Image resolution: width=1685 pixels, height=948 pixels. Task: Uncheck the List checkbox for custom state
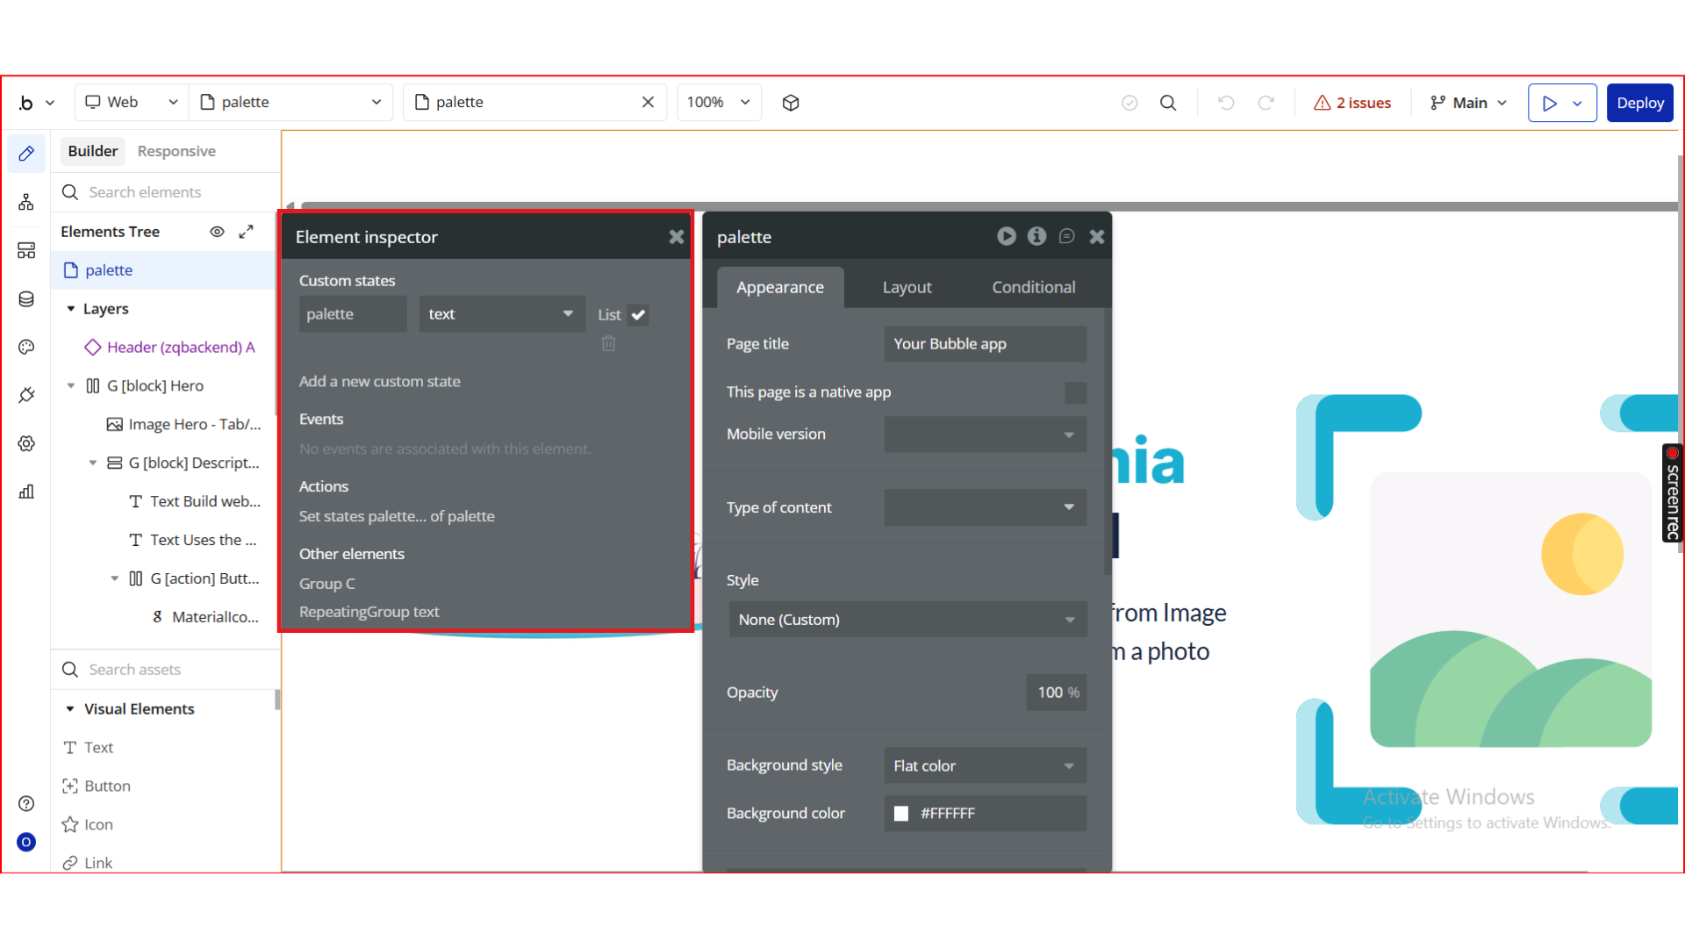coord(638,314)
